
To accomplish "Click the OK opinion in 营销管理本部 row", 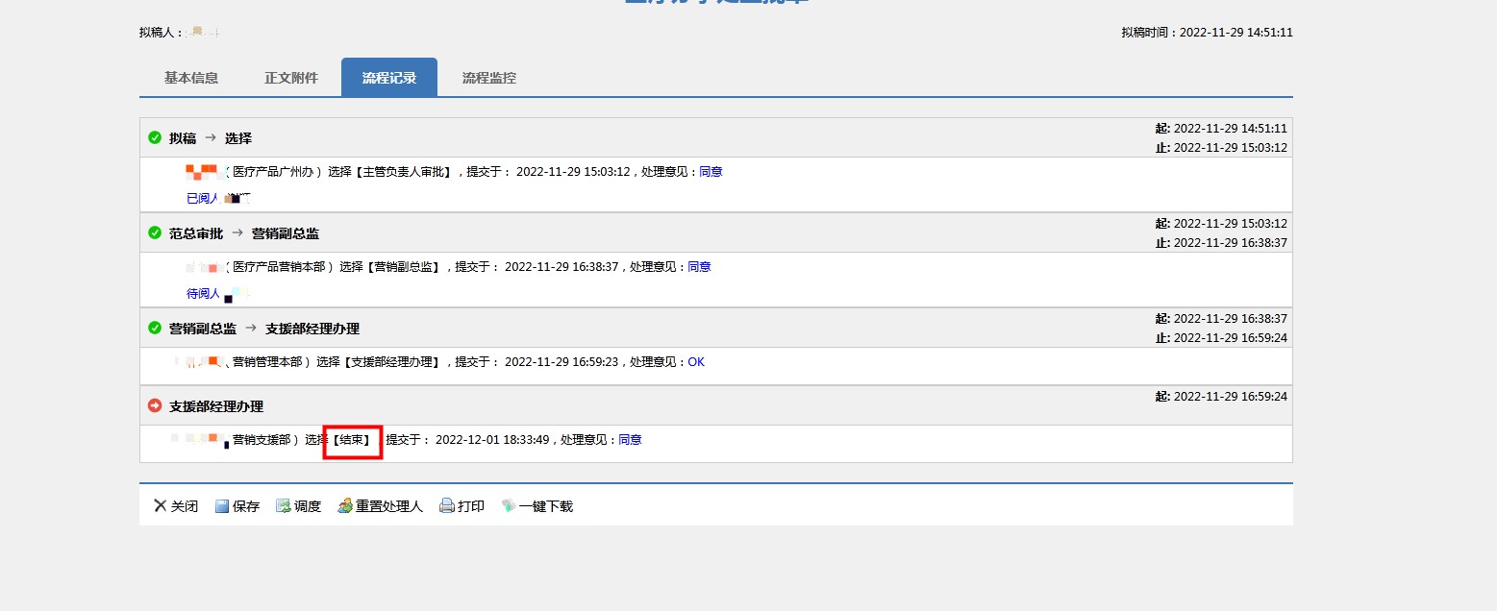I will [696, 362].
